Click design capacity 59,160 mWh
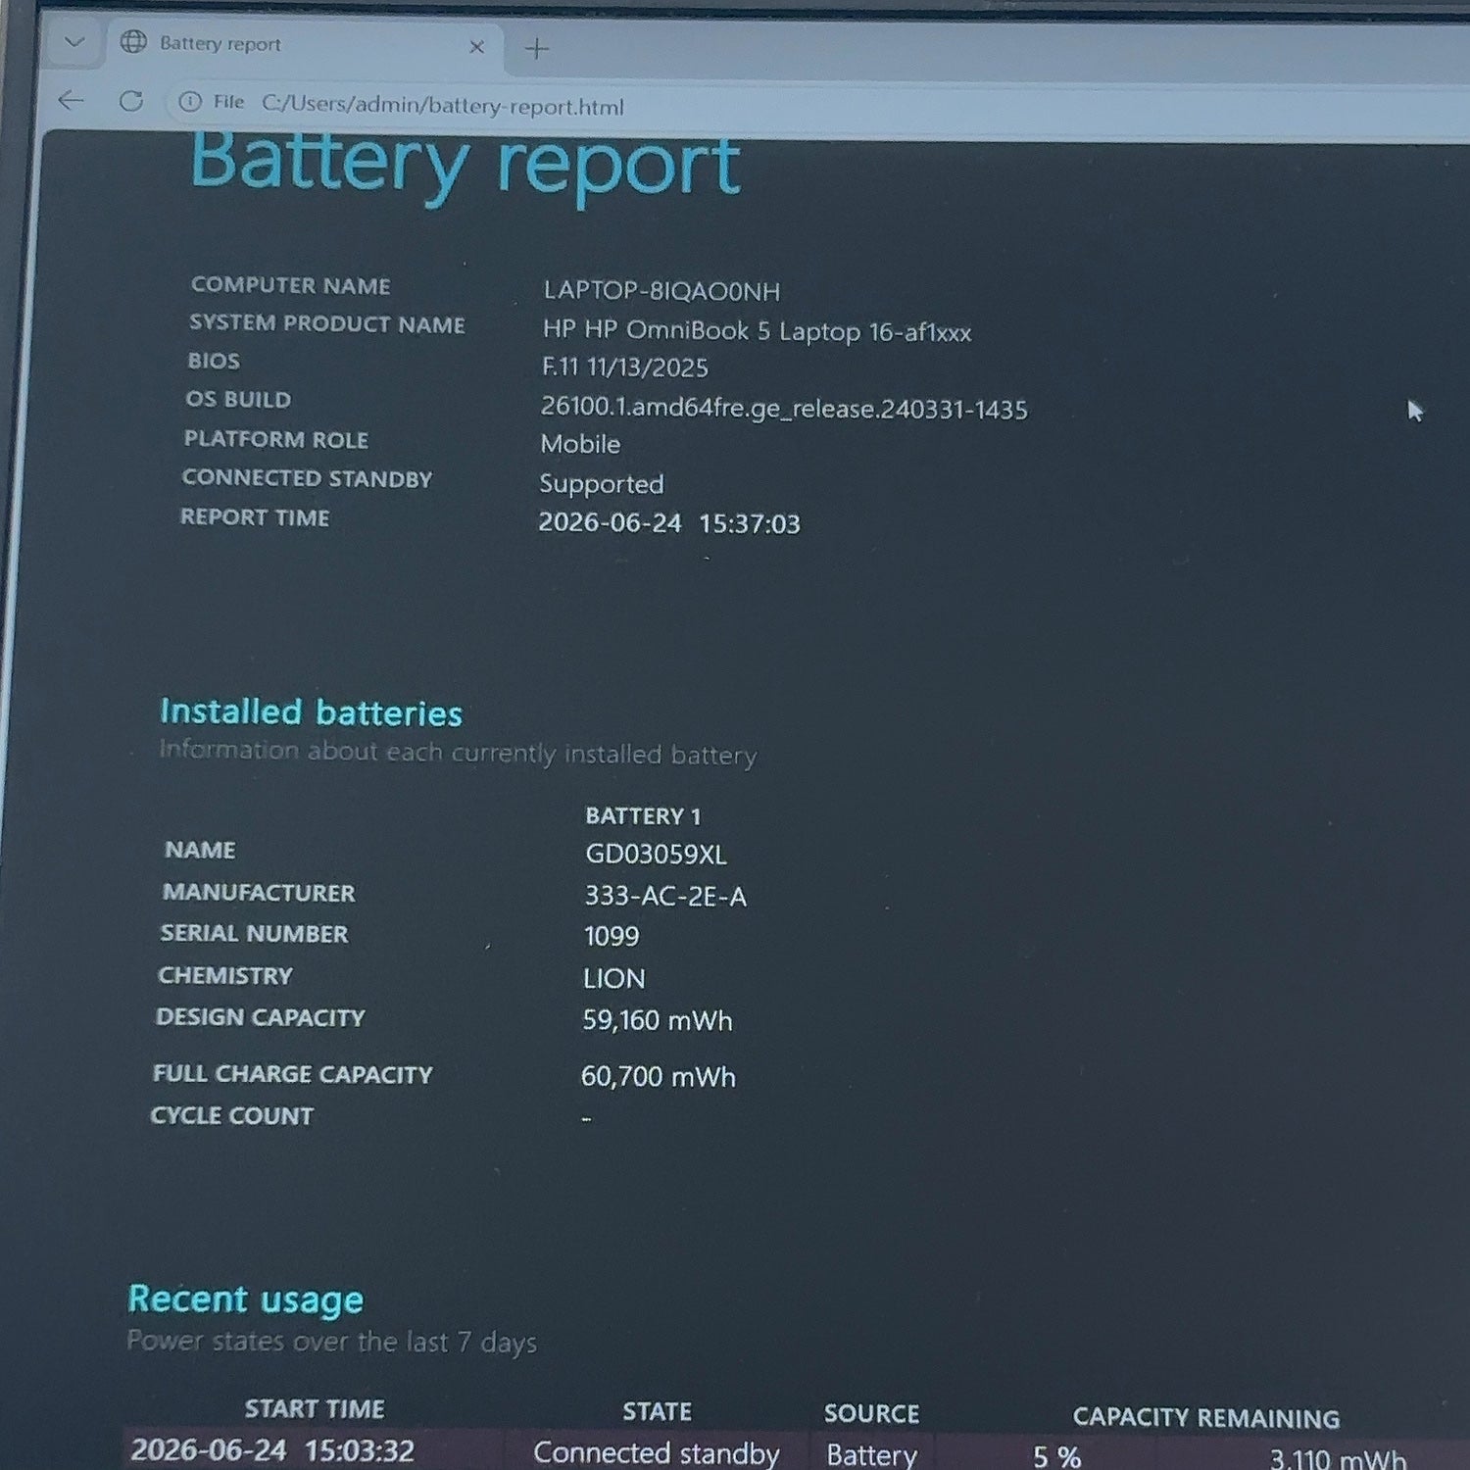This screenshot has height=1470, width=1470. tap(658, 1020)
